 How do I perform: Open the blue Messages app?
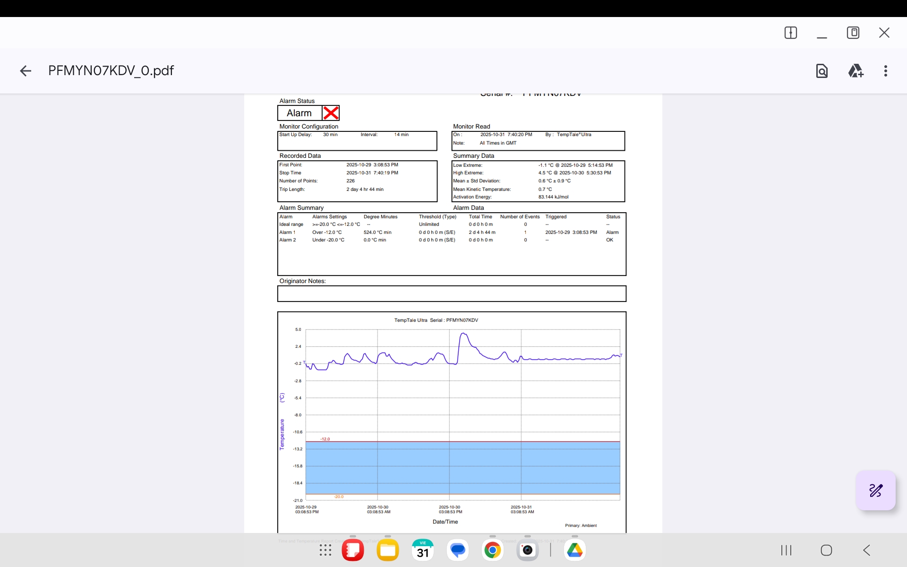458,550
